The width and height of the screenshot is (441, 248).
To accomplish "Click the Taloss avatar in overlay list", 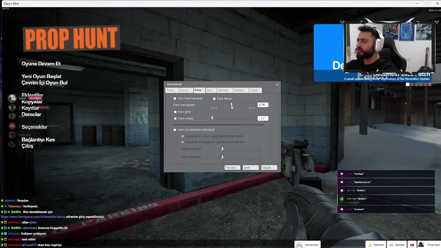I will tap(12, 98).
